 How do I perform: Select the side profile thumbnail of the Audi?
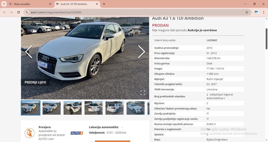click(135, 108)
